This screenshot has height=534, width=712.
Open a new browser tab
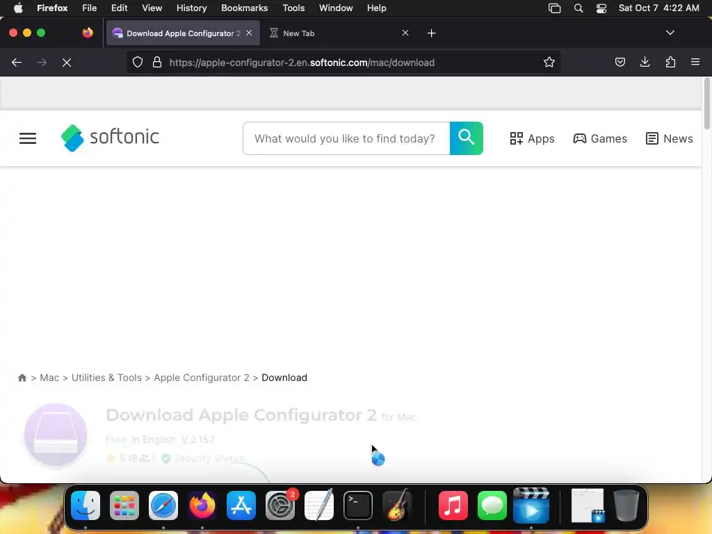[x=431, y=33]
